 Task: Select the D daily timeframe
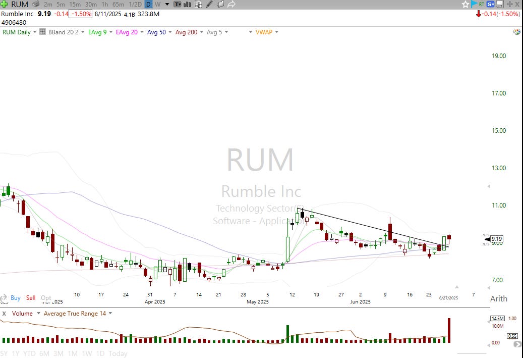pos(148,5)
